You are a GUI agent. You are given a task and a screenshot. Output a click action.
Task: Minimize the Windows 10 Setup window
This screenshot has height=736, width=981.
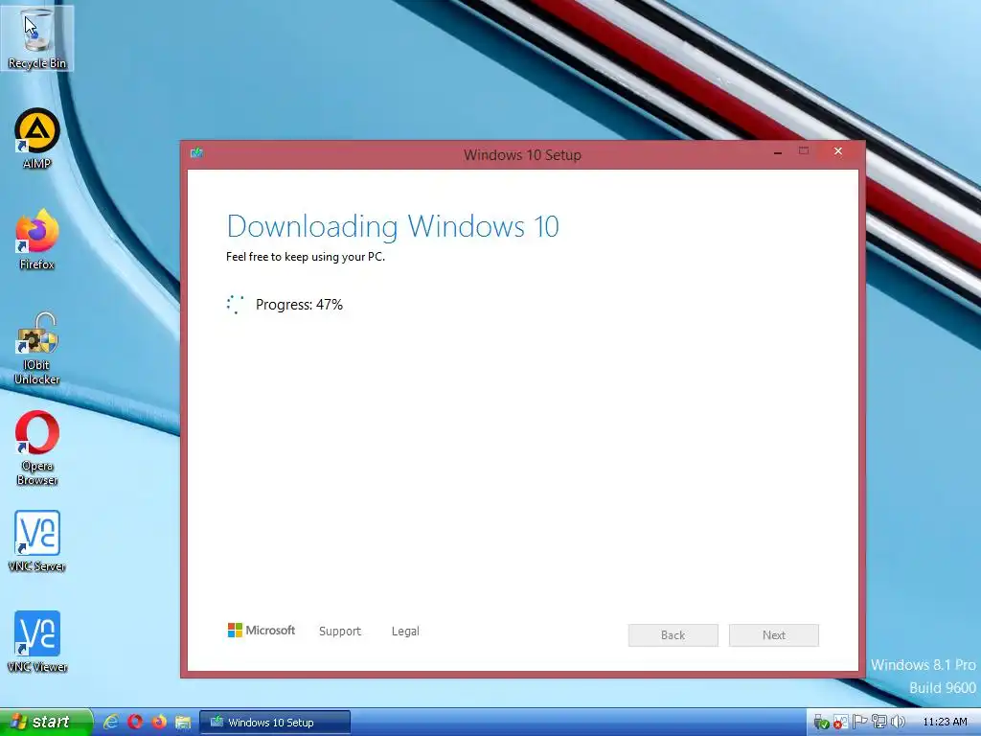(778, 151)
